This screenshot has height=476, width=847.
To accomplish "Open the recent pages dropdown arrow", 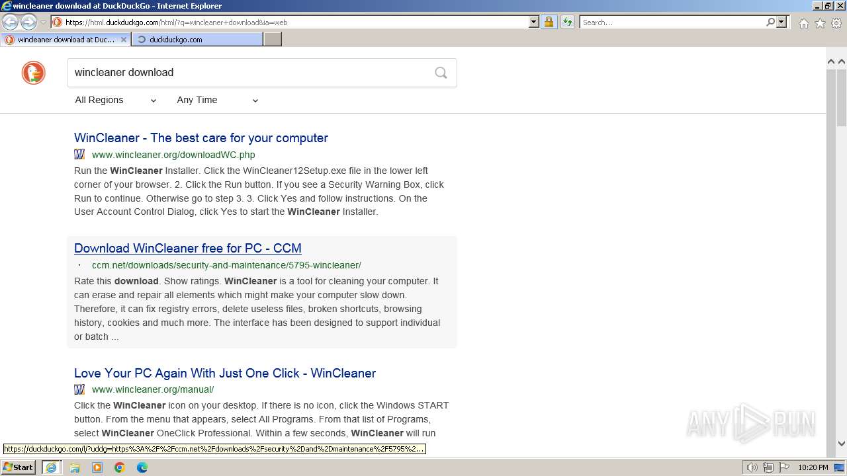I will pyautogui.click(x=43, y=22).
